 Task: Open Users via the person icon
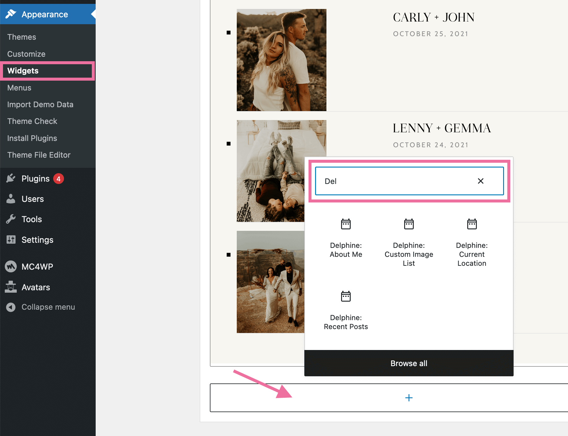11,199
